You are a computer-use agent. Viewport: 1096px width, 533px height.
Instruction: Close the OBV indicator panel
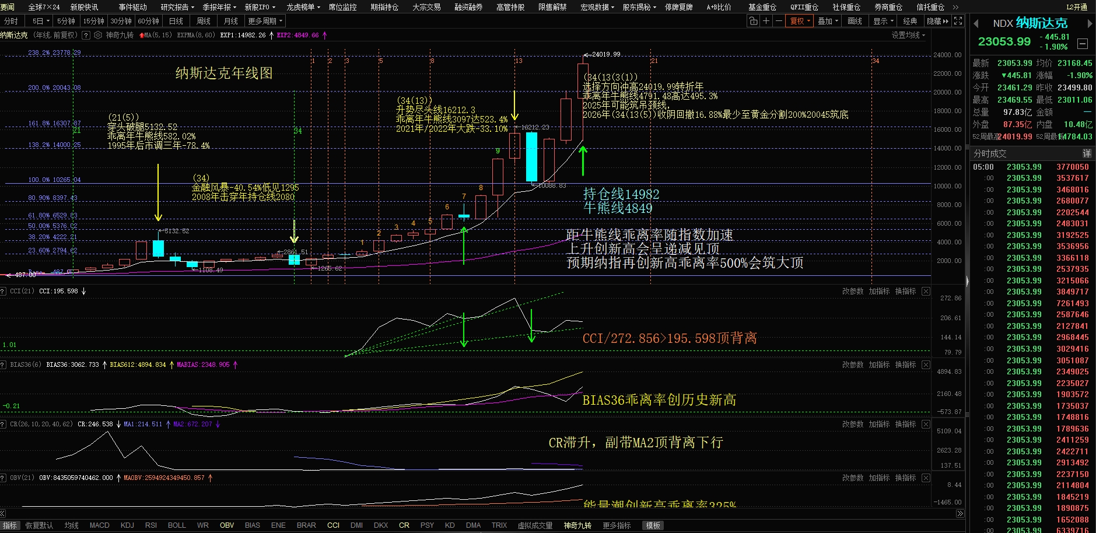pos(926,478)
